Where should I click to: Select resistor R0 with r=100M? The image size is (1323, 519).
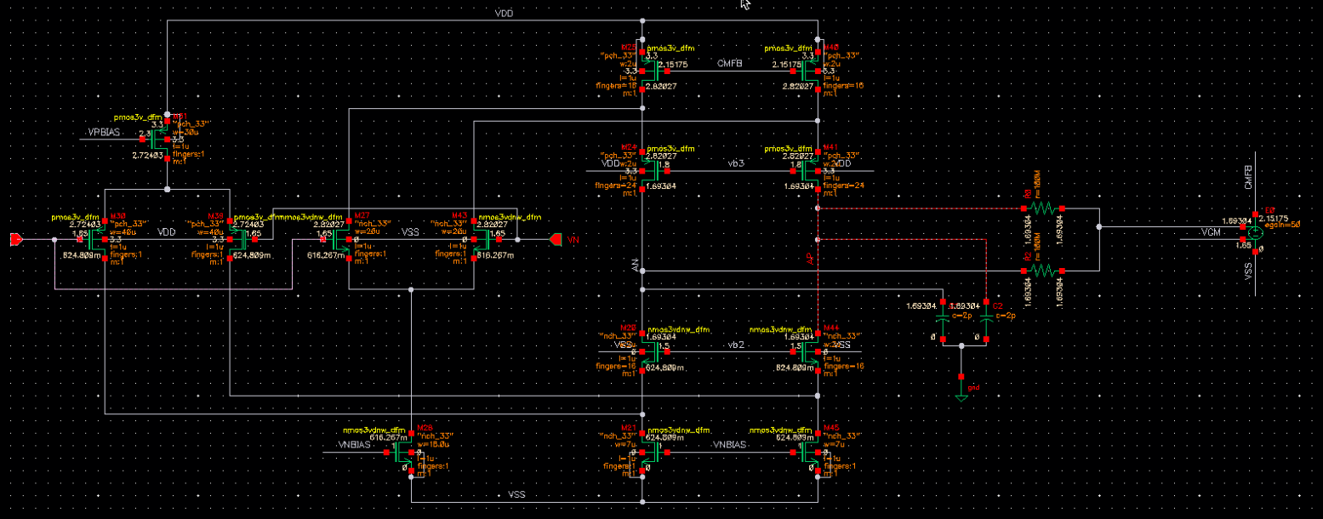pos(1042,208)
